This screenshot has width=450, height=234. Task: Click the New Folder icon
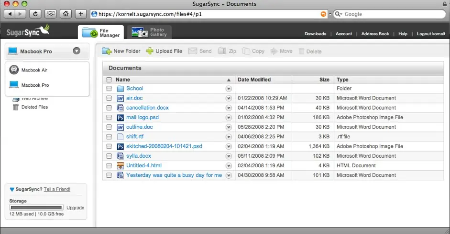(x=107, y=51)
